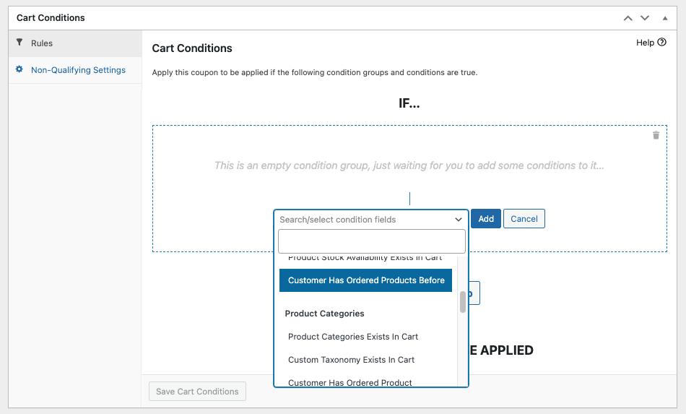Move the Cart Conditions panel up
The height and width of the screenshot is (414, 686).
628,18
